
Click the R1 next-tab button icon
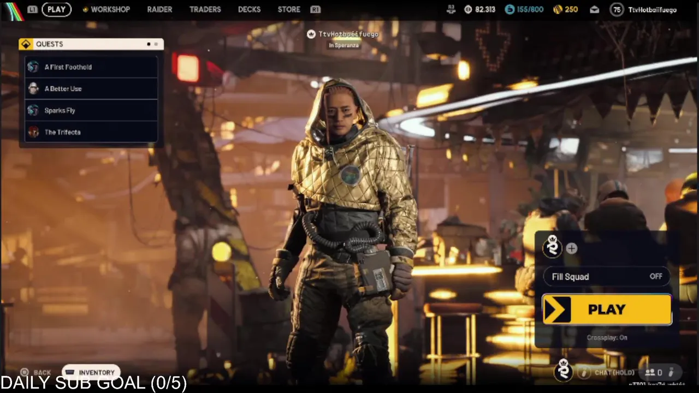click(315, 9)
